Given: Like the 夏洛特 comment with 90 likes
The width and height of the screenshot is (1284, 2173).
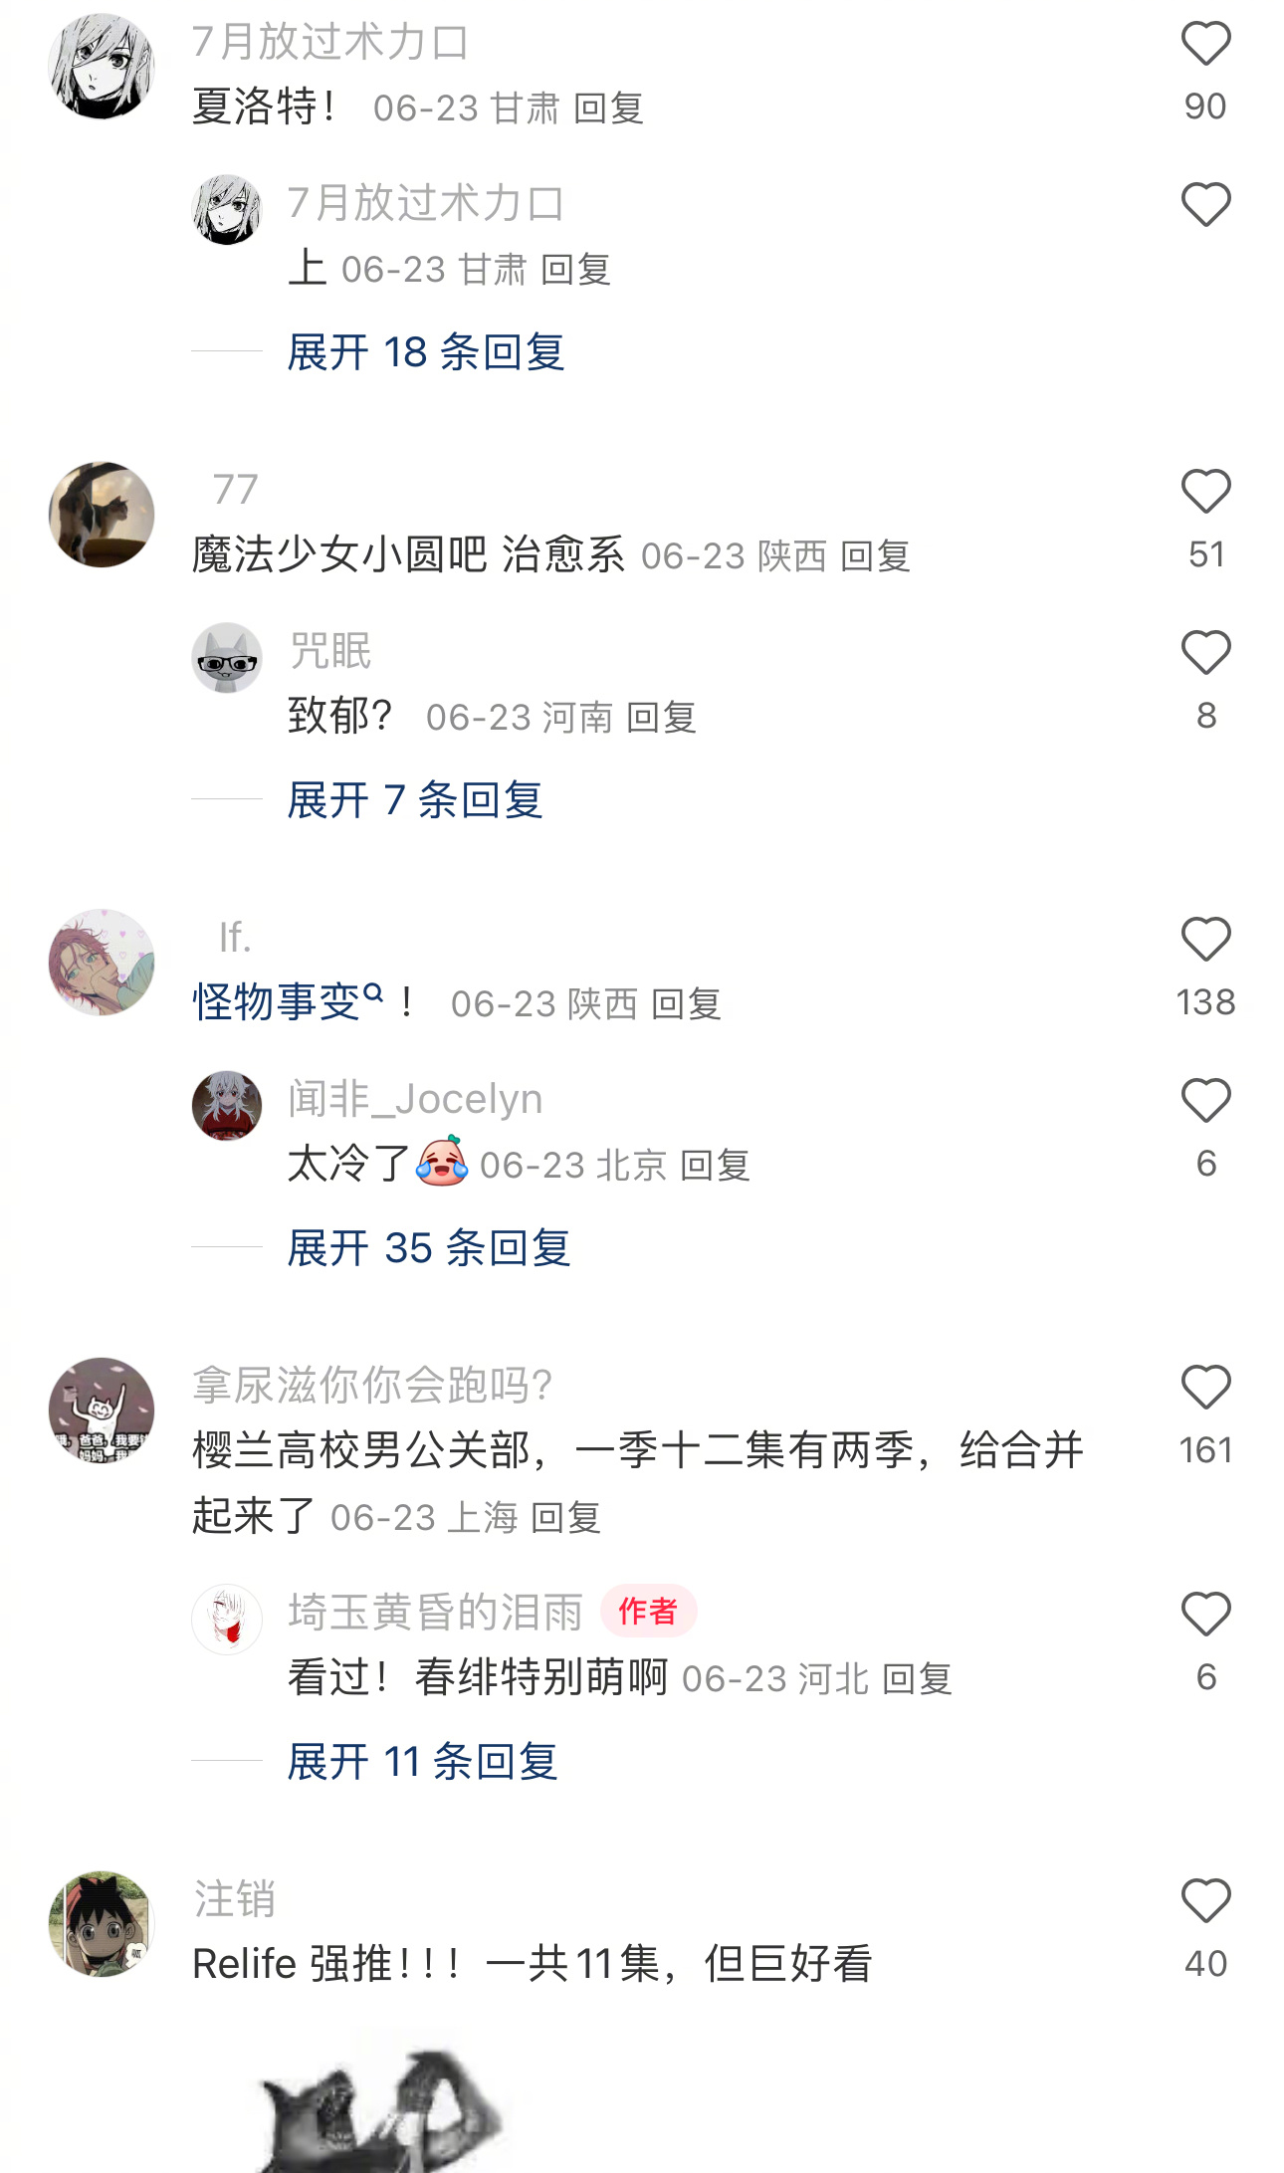Looking at the screenshot, I should [x=1205, y=46].
